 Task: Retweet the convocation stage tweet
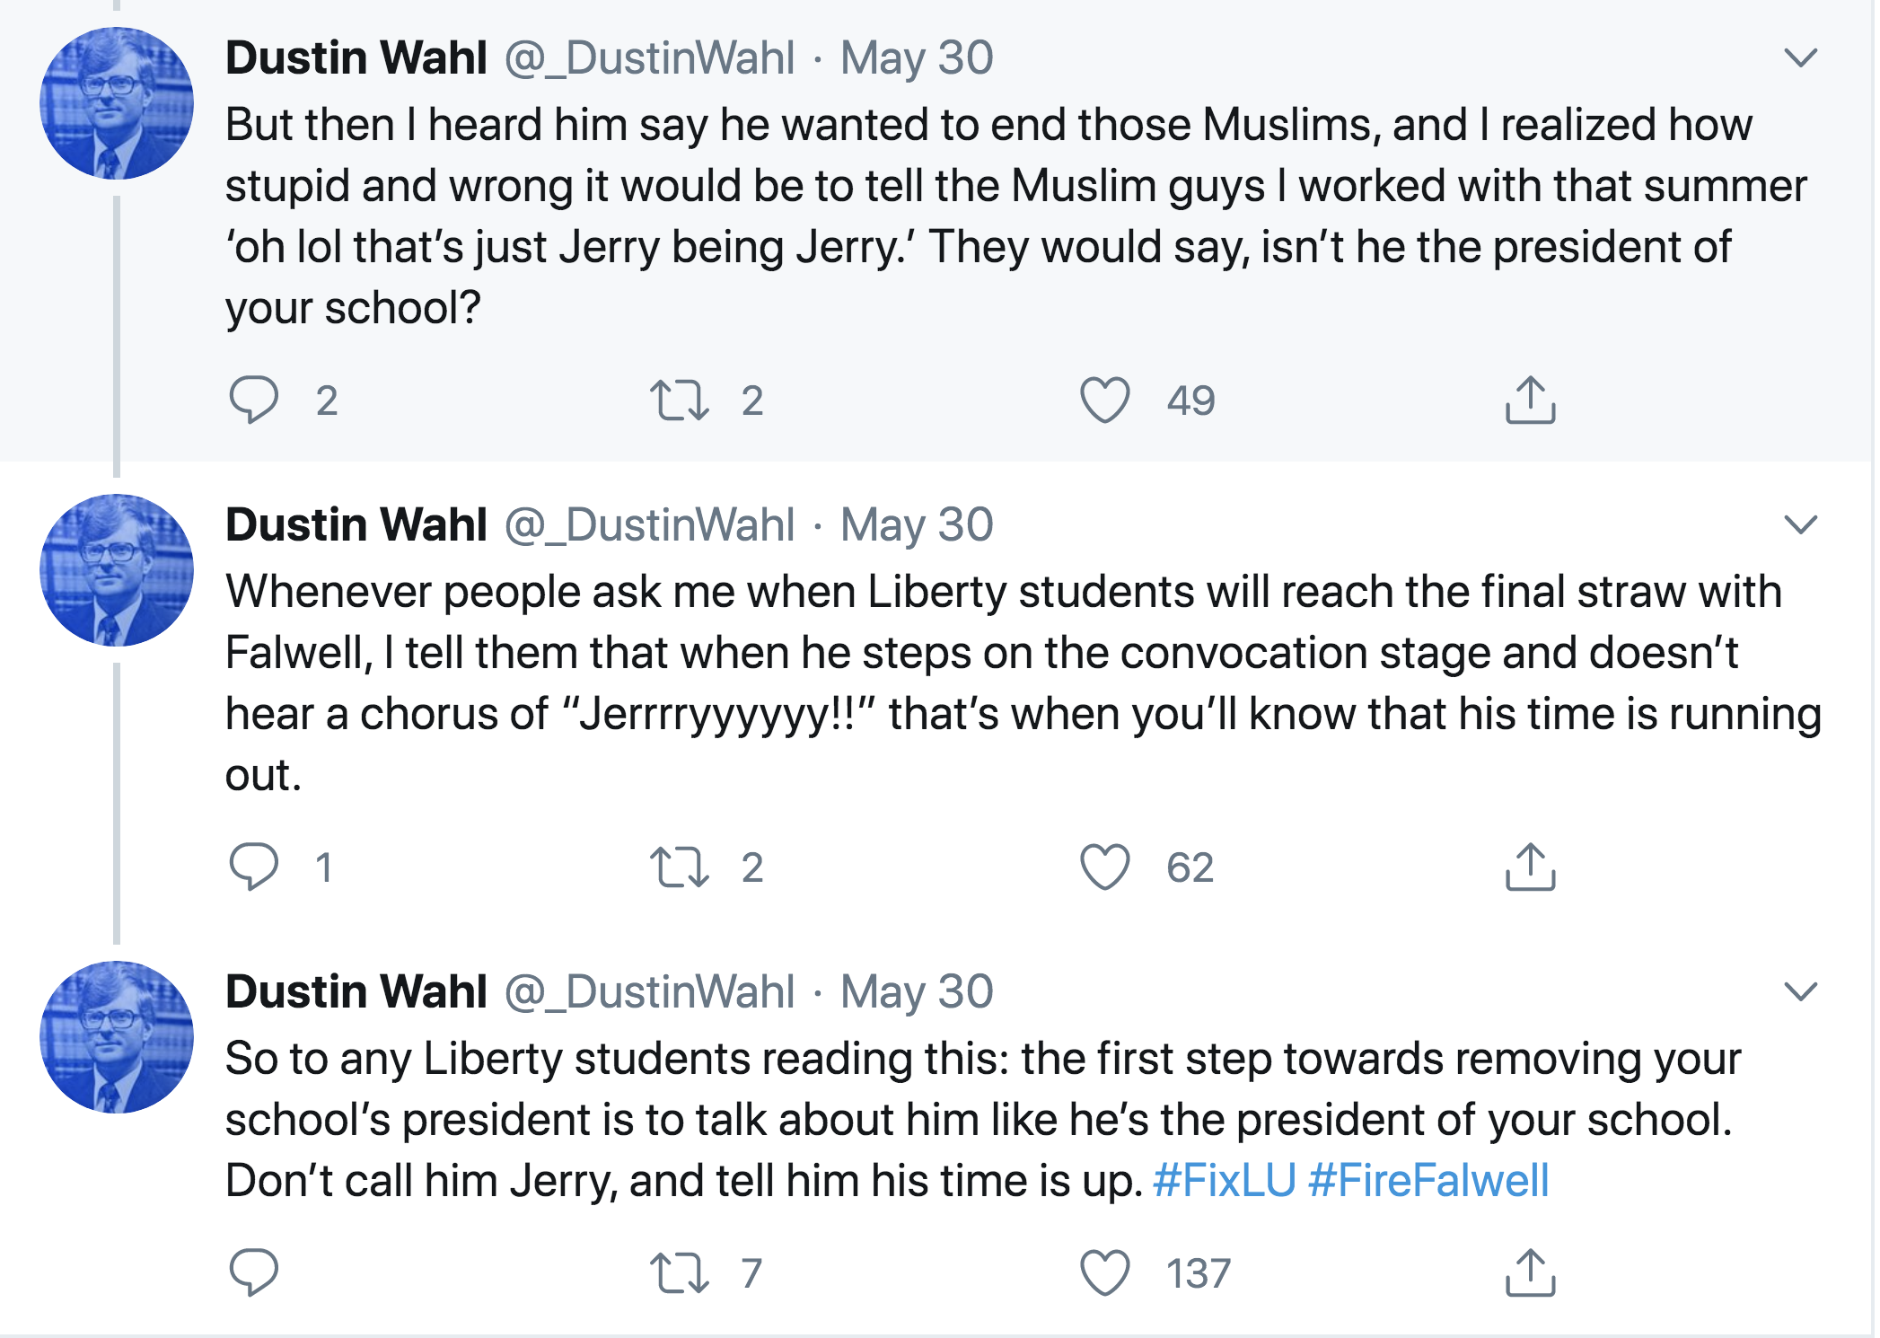pos(679,867)
